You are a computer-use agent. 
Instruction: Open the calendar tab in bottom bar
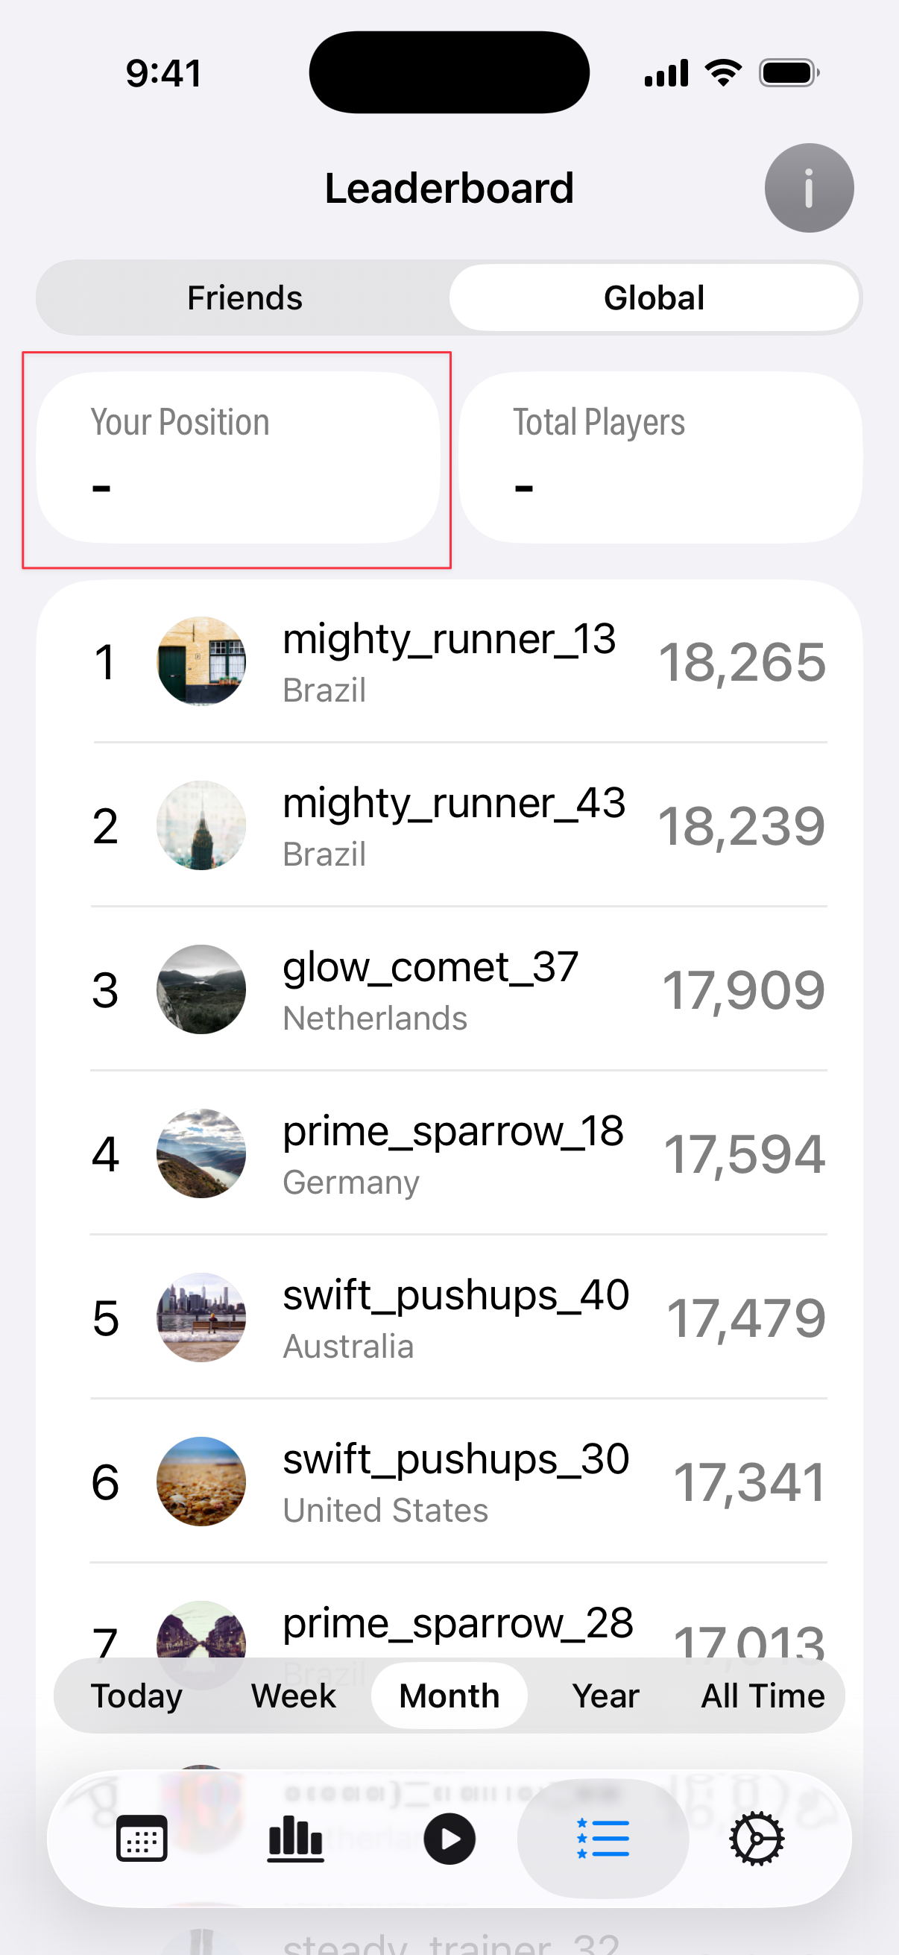pos(142,1838)
